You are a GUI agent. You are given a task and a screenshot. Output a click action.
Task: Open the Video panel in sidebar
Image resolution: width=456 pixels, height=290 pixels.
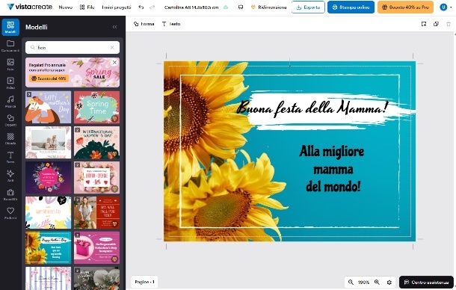(10, 83)
